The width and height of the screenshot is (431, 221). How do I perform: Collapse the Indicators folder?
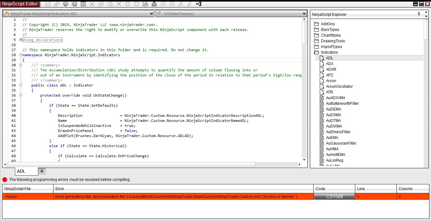pyautogui.click(x=326, y=52)
